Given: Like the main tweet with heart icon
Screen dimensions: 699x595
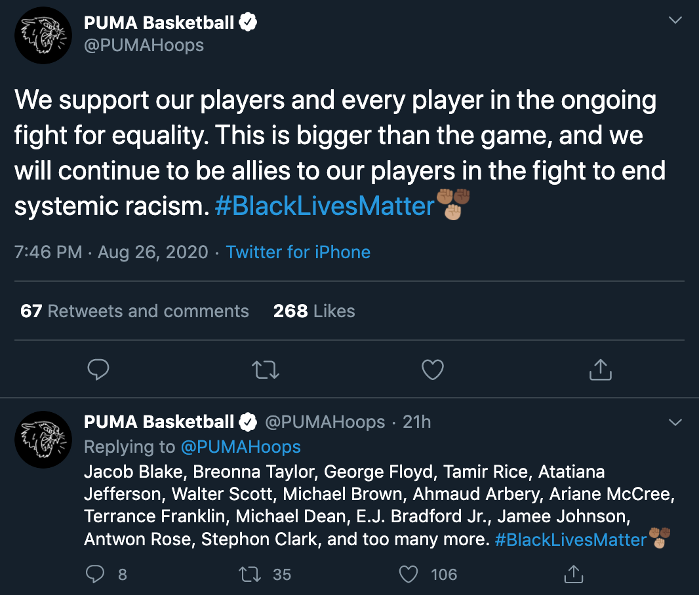Looking at the screenshot, I should (433, 369).
